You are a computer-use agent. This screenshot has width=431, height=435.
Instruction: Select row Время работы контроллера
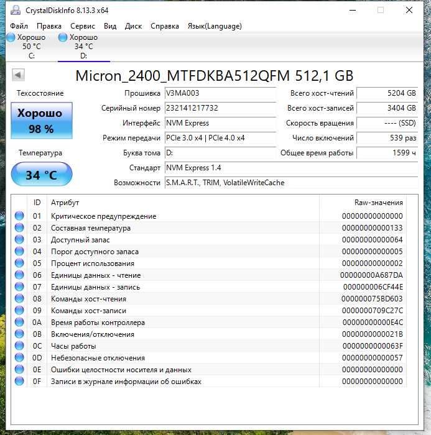(x=209, y=322)
